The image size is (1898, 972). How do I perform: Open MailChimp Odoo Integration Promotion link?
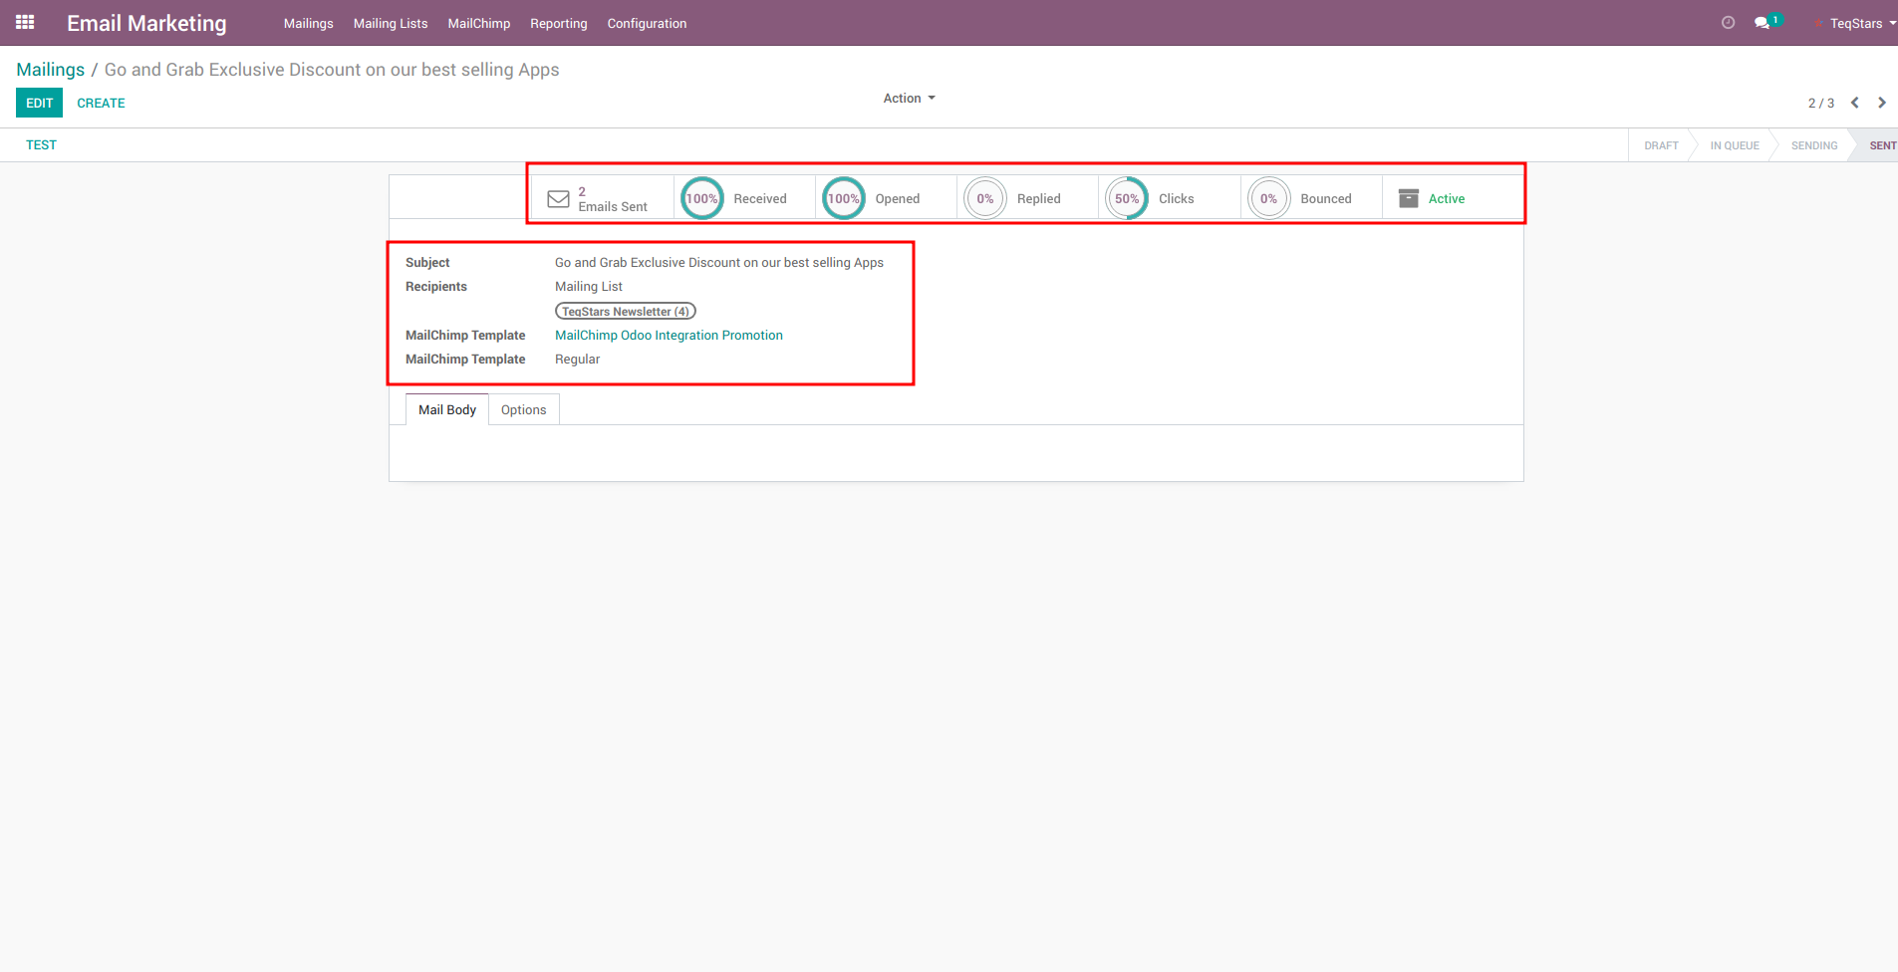tap(669, 336)
